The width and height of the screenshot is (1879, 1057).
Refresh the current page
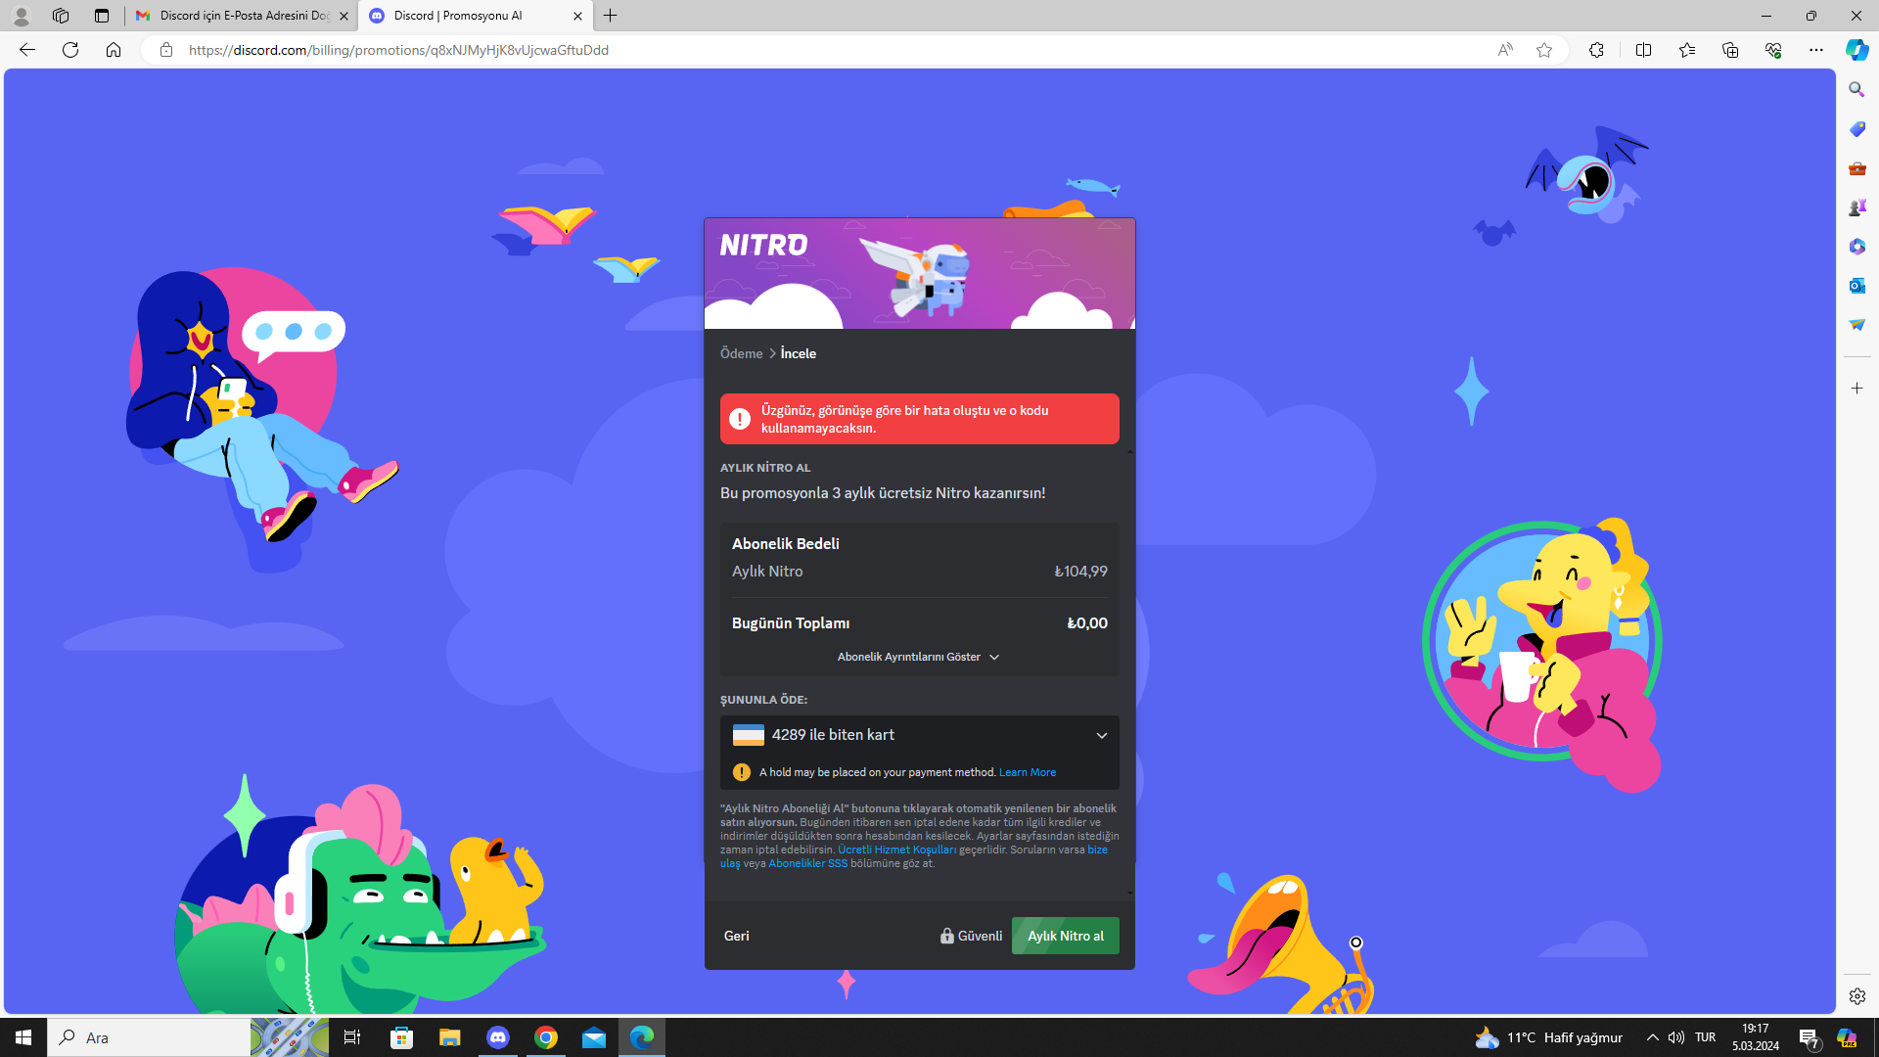click(x=70, y=50)
